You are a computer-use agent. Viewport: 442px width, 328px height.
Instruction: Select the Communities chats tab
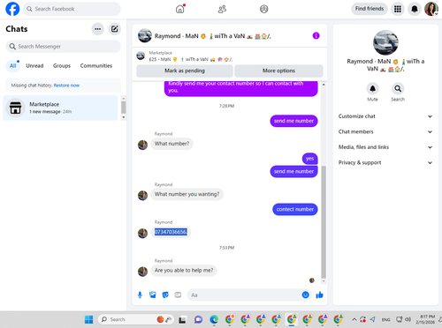tap(96, 66)
